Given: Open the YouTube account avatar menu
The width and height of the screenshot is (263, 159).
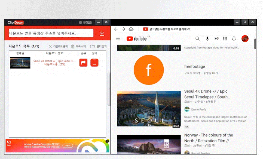Looking at the screenshot, I should click(x=245, y=39).
